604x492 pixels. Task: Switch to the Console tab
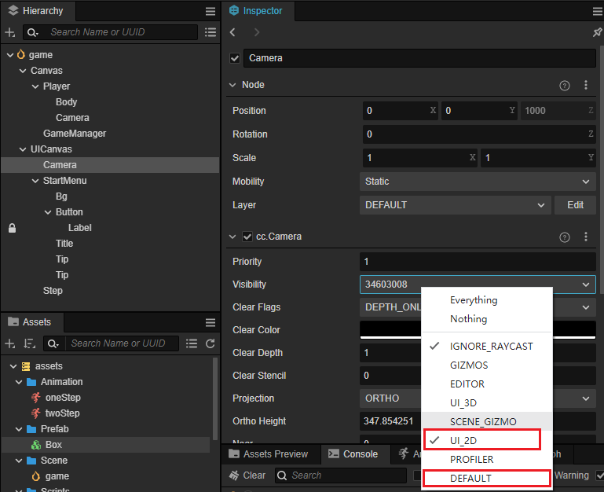point(353,454)
